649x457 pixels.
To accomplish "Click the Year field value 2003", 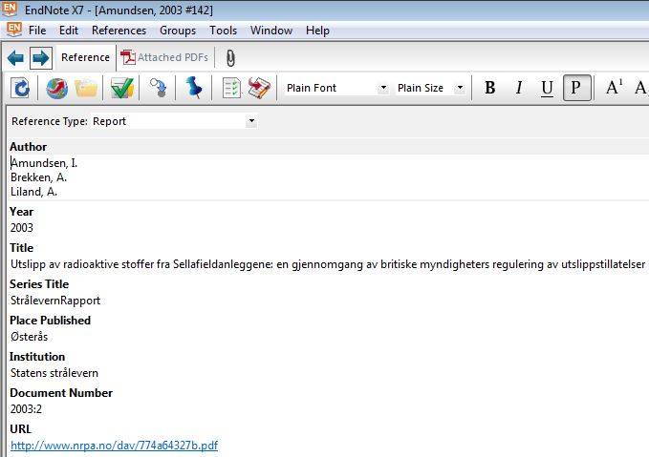I will [22, 228].
